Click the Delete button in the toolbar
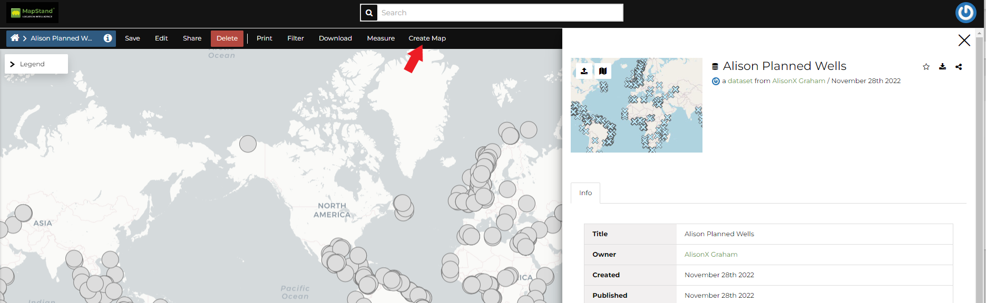Screen dimensions: 986x303 click(x=227, y=38)
